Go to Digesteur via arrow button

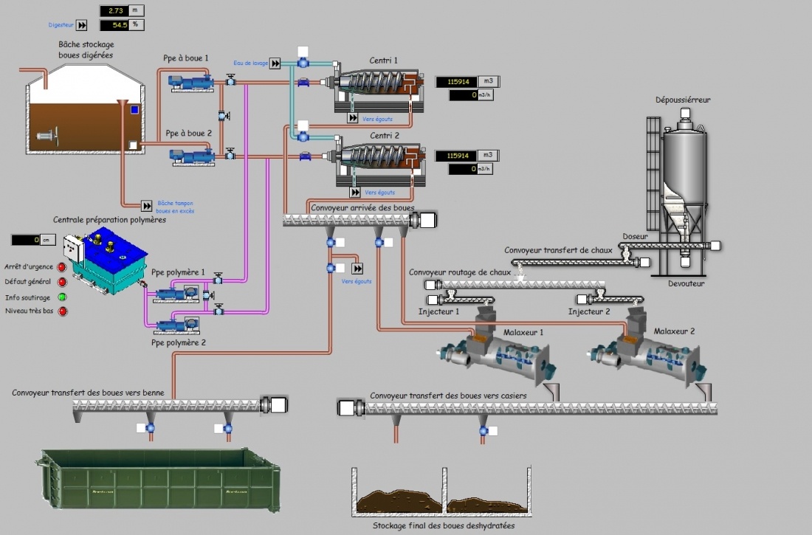83,25
